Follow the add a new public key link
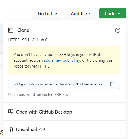Viewport: 128px width, 139px height. coord(62,60)
